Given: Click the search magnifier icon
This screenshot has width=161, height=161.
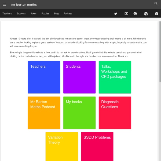Looking at the screenshot, I should pos(156,3).
